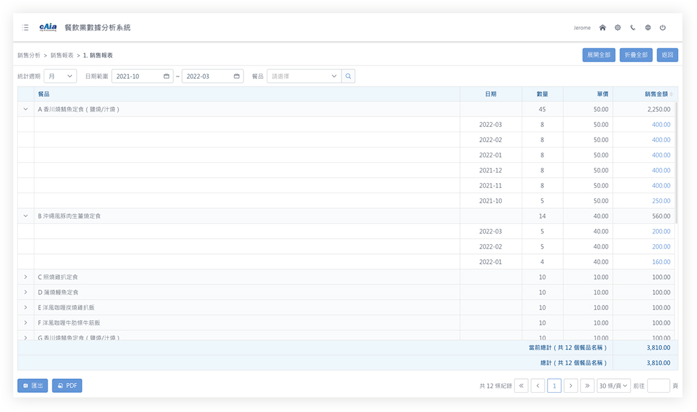The image size is (697, 412).
Task: Open 400.00 amount for A 2021-11
Action: [x=661, y=186]
